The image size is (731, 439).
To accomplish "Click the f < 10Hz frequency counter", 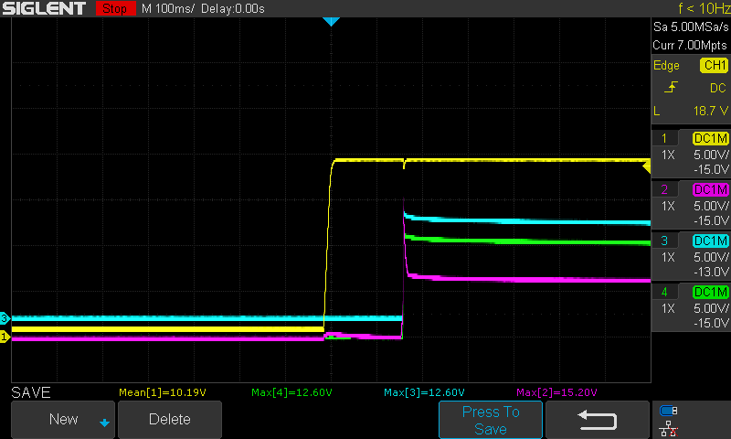I will point(704,8).
